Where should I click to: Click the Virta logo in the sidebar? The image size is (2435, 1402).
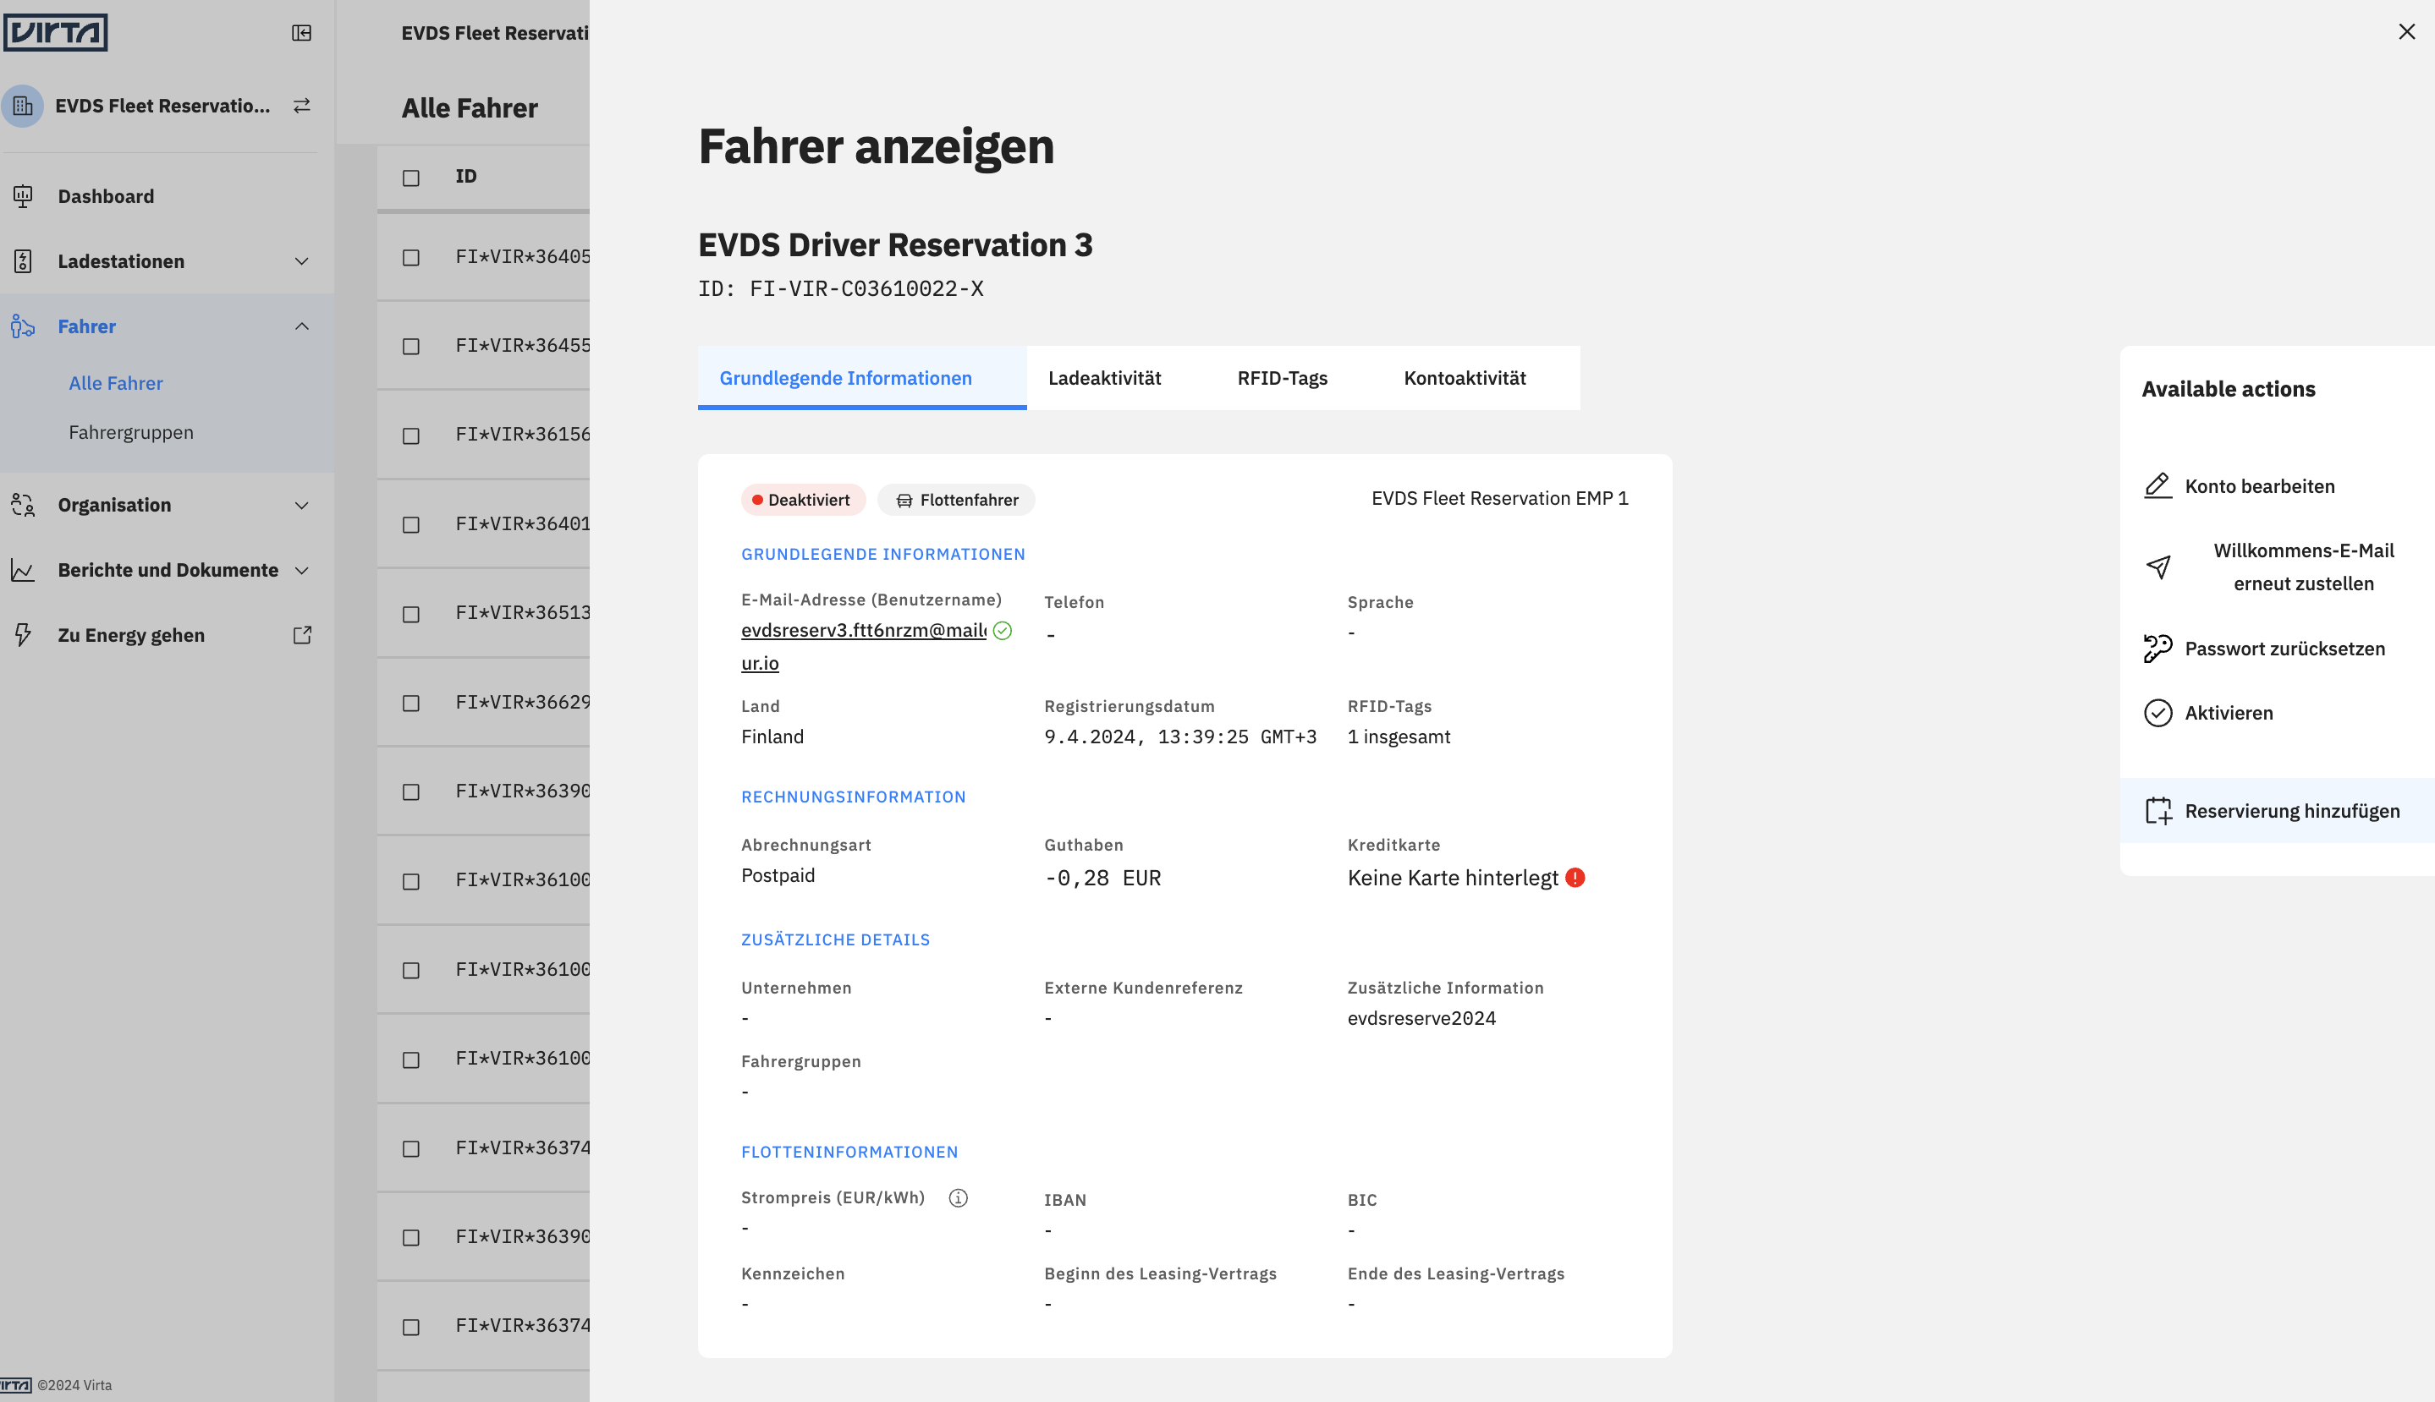coord(55,32)
